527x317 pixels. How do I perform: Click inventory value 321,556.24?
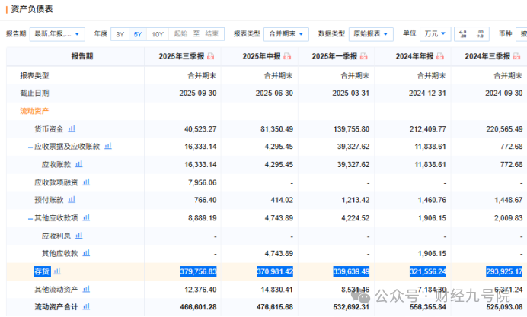pyautogui.click(x=428, y=271)
